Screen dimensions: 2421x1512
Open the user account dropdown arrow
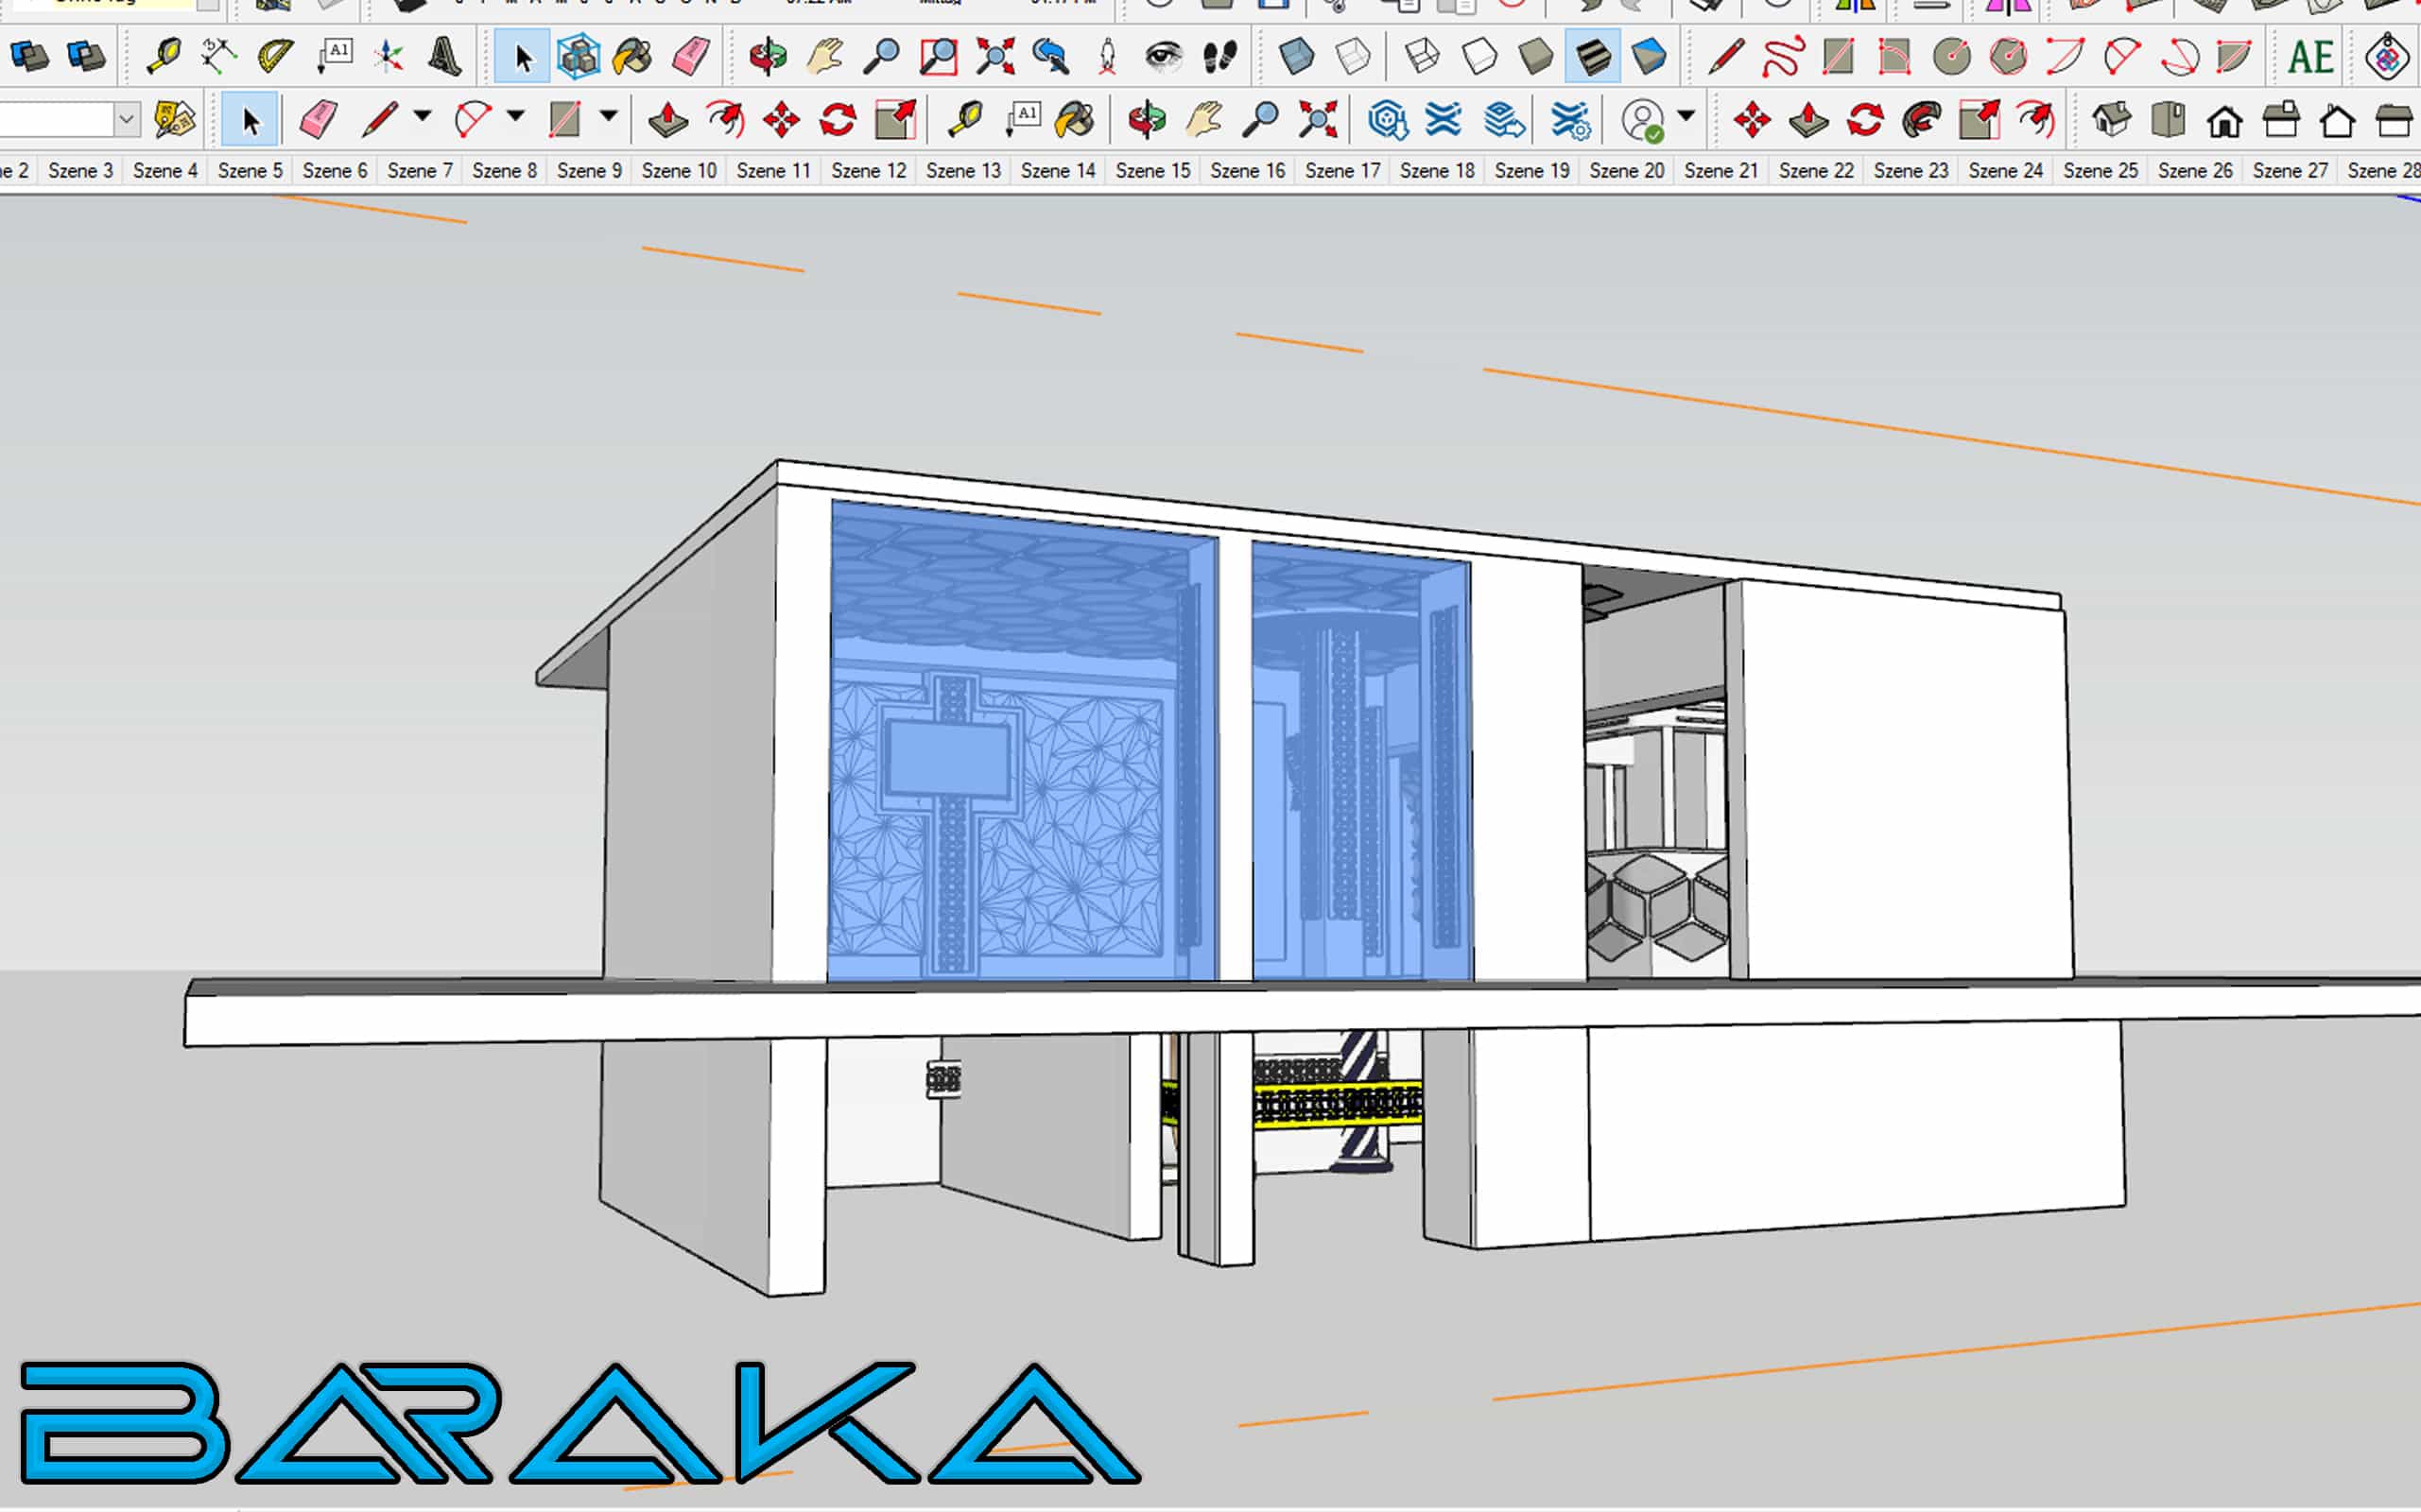click(x=1686, y=116)
